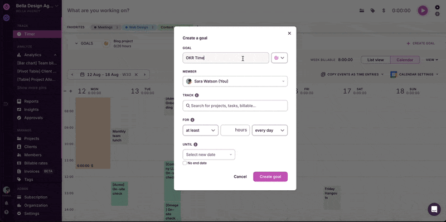Image resolution: width=446 pixels, height=222 pixels.
Task: Open the 'at least' comparison dropdown
Action: point(201,131)
